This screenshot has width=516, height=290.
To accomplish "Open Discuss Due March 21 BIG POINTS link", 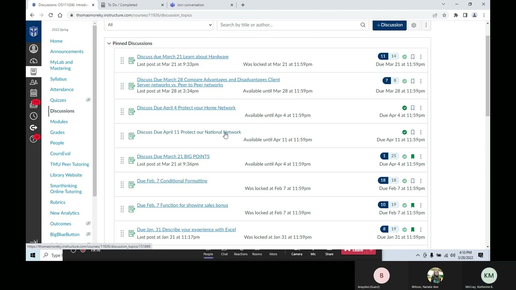I will click(173, 156).
